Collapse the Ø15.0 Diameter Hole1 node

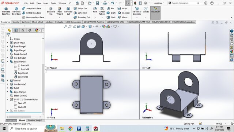click(7, 99)
